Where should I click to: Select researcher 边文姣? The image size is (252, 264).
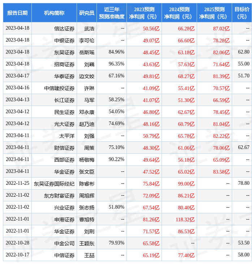pyautogui.click(x=87, y=76)
